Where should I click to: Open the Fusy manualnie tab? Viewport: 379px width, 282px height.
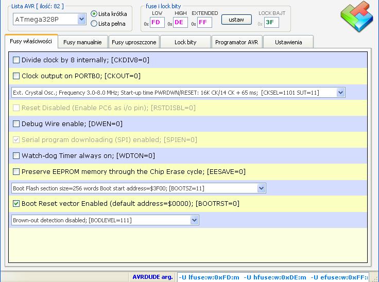[x=83, y=42]
